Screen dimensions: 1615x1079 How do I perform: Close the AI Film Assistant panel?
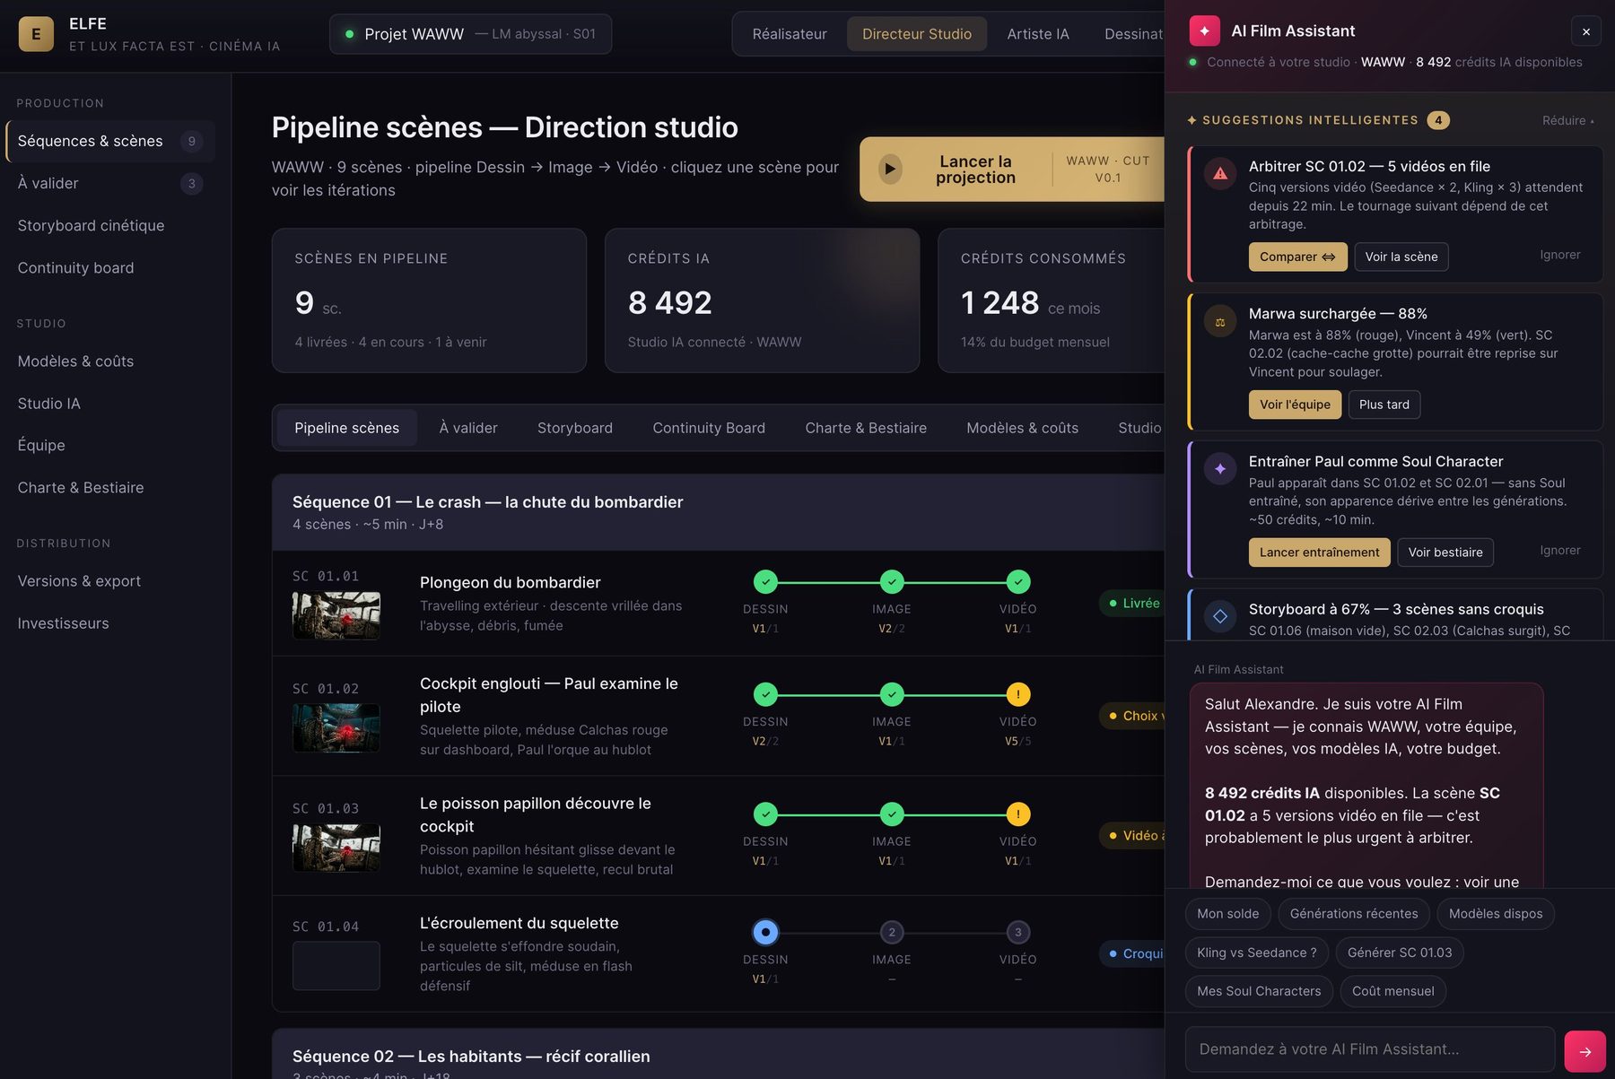(x=1586, y=31)
